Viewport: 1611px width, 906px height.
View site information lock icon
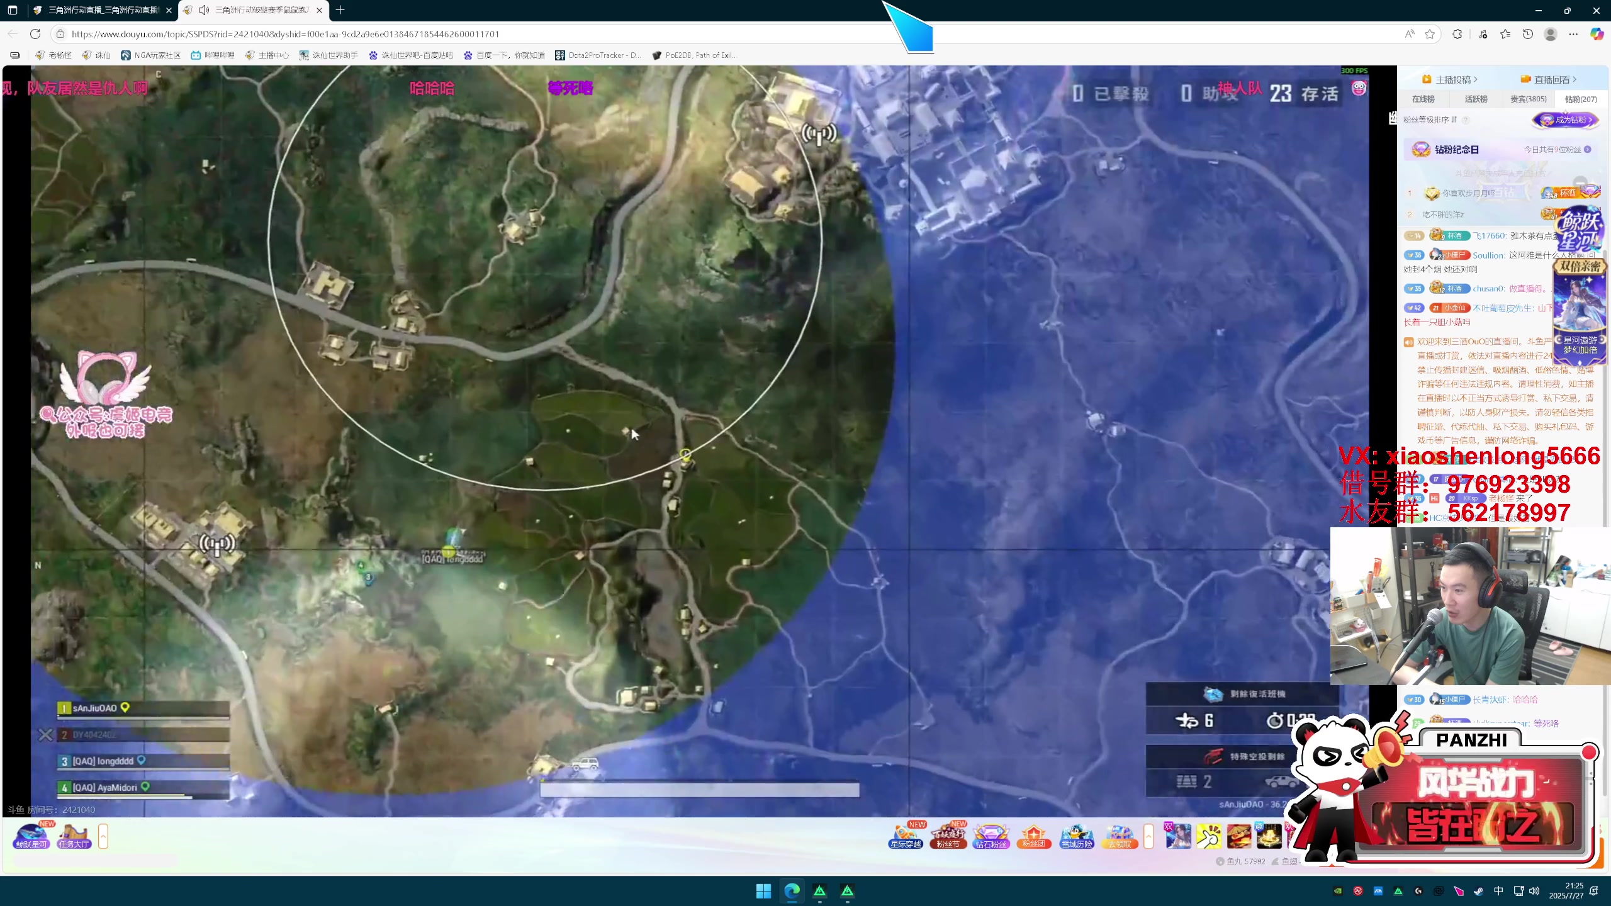tap(60, 34)
